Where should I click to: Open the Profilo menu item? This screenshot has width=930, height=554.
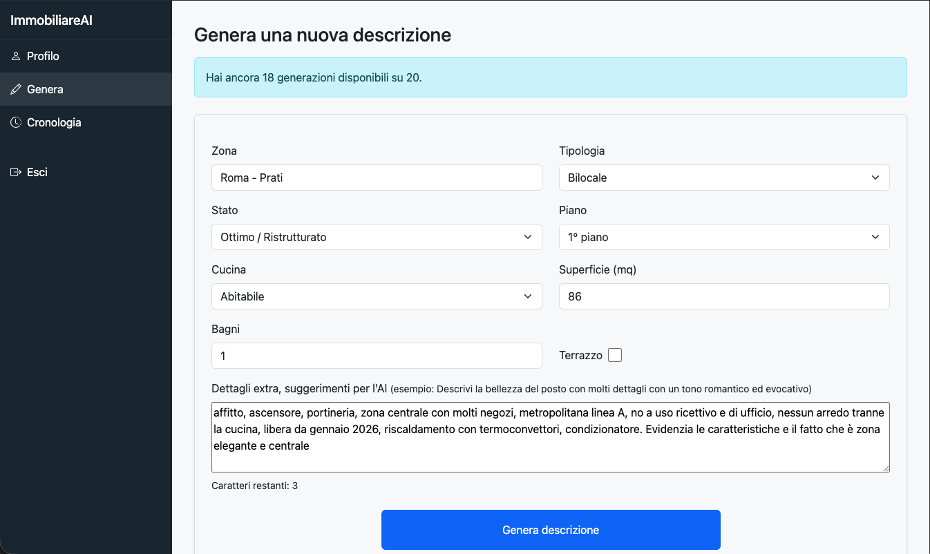coord(86,56)
